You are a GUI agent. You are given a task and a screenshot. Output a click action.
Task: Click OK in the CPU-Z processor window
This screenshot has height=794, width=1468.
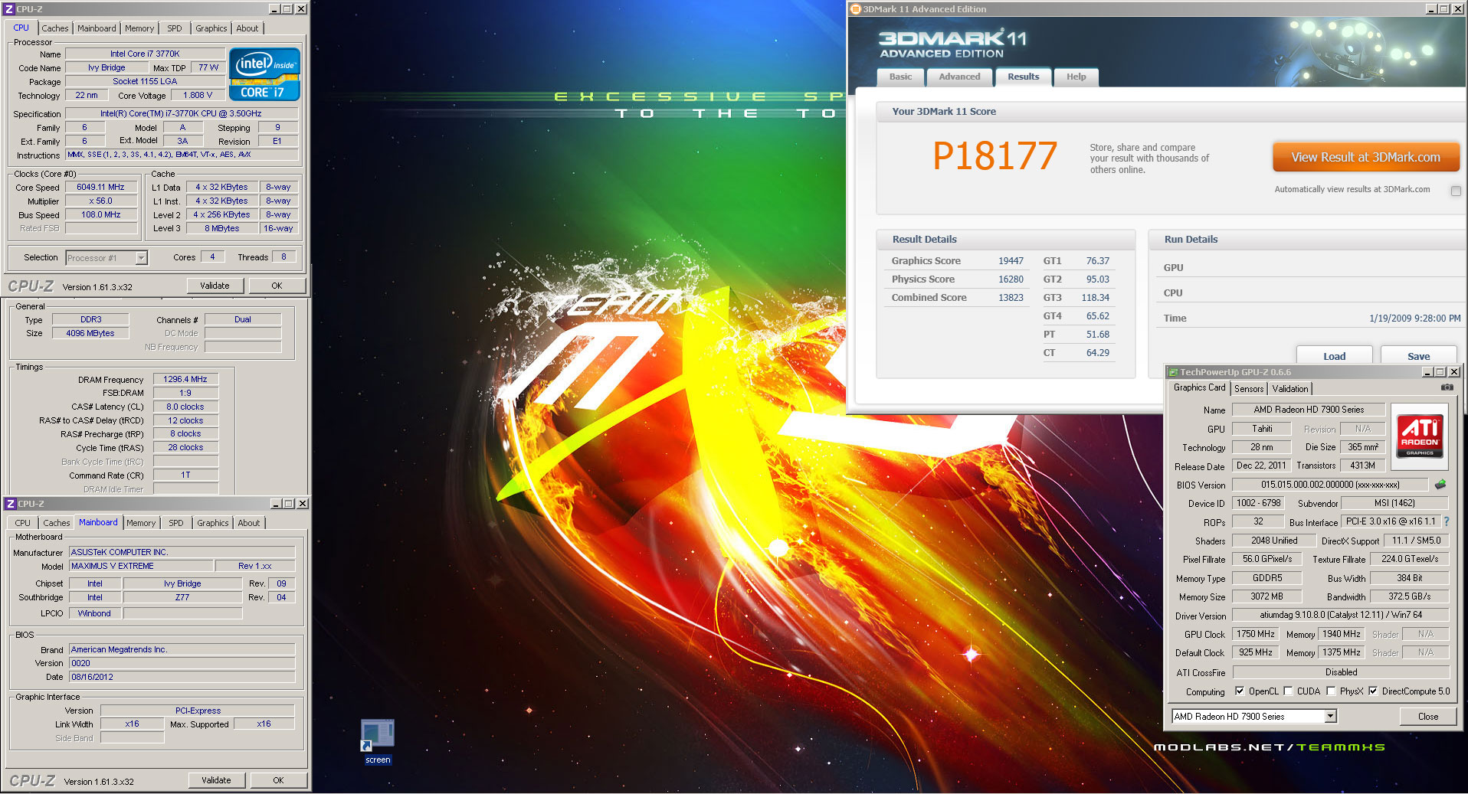pyautogui.click(x=277, y=286)
